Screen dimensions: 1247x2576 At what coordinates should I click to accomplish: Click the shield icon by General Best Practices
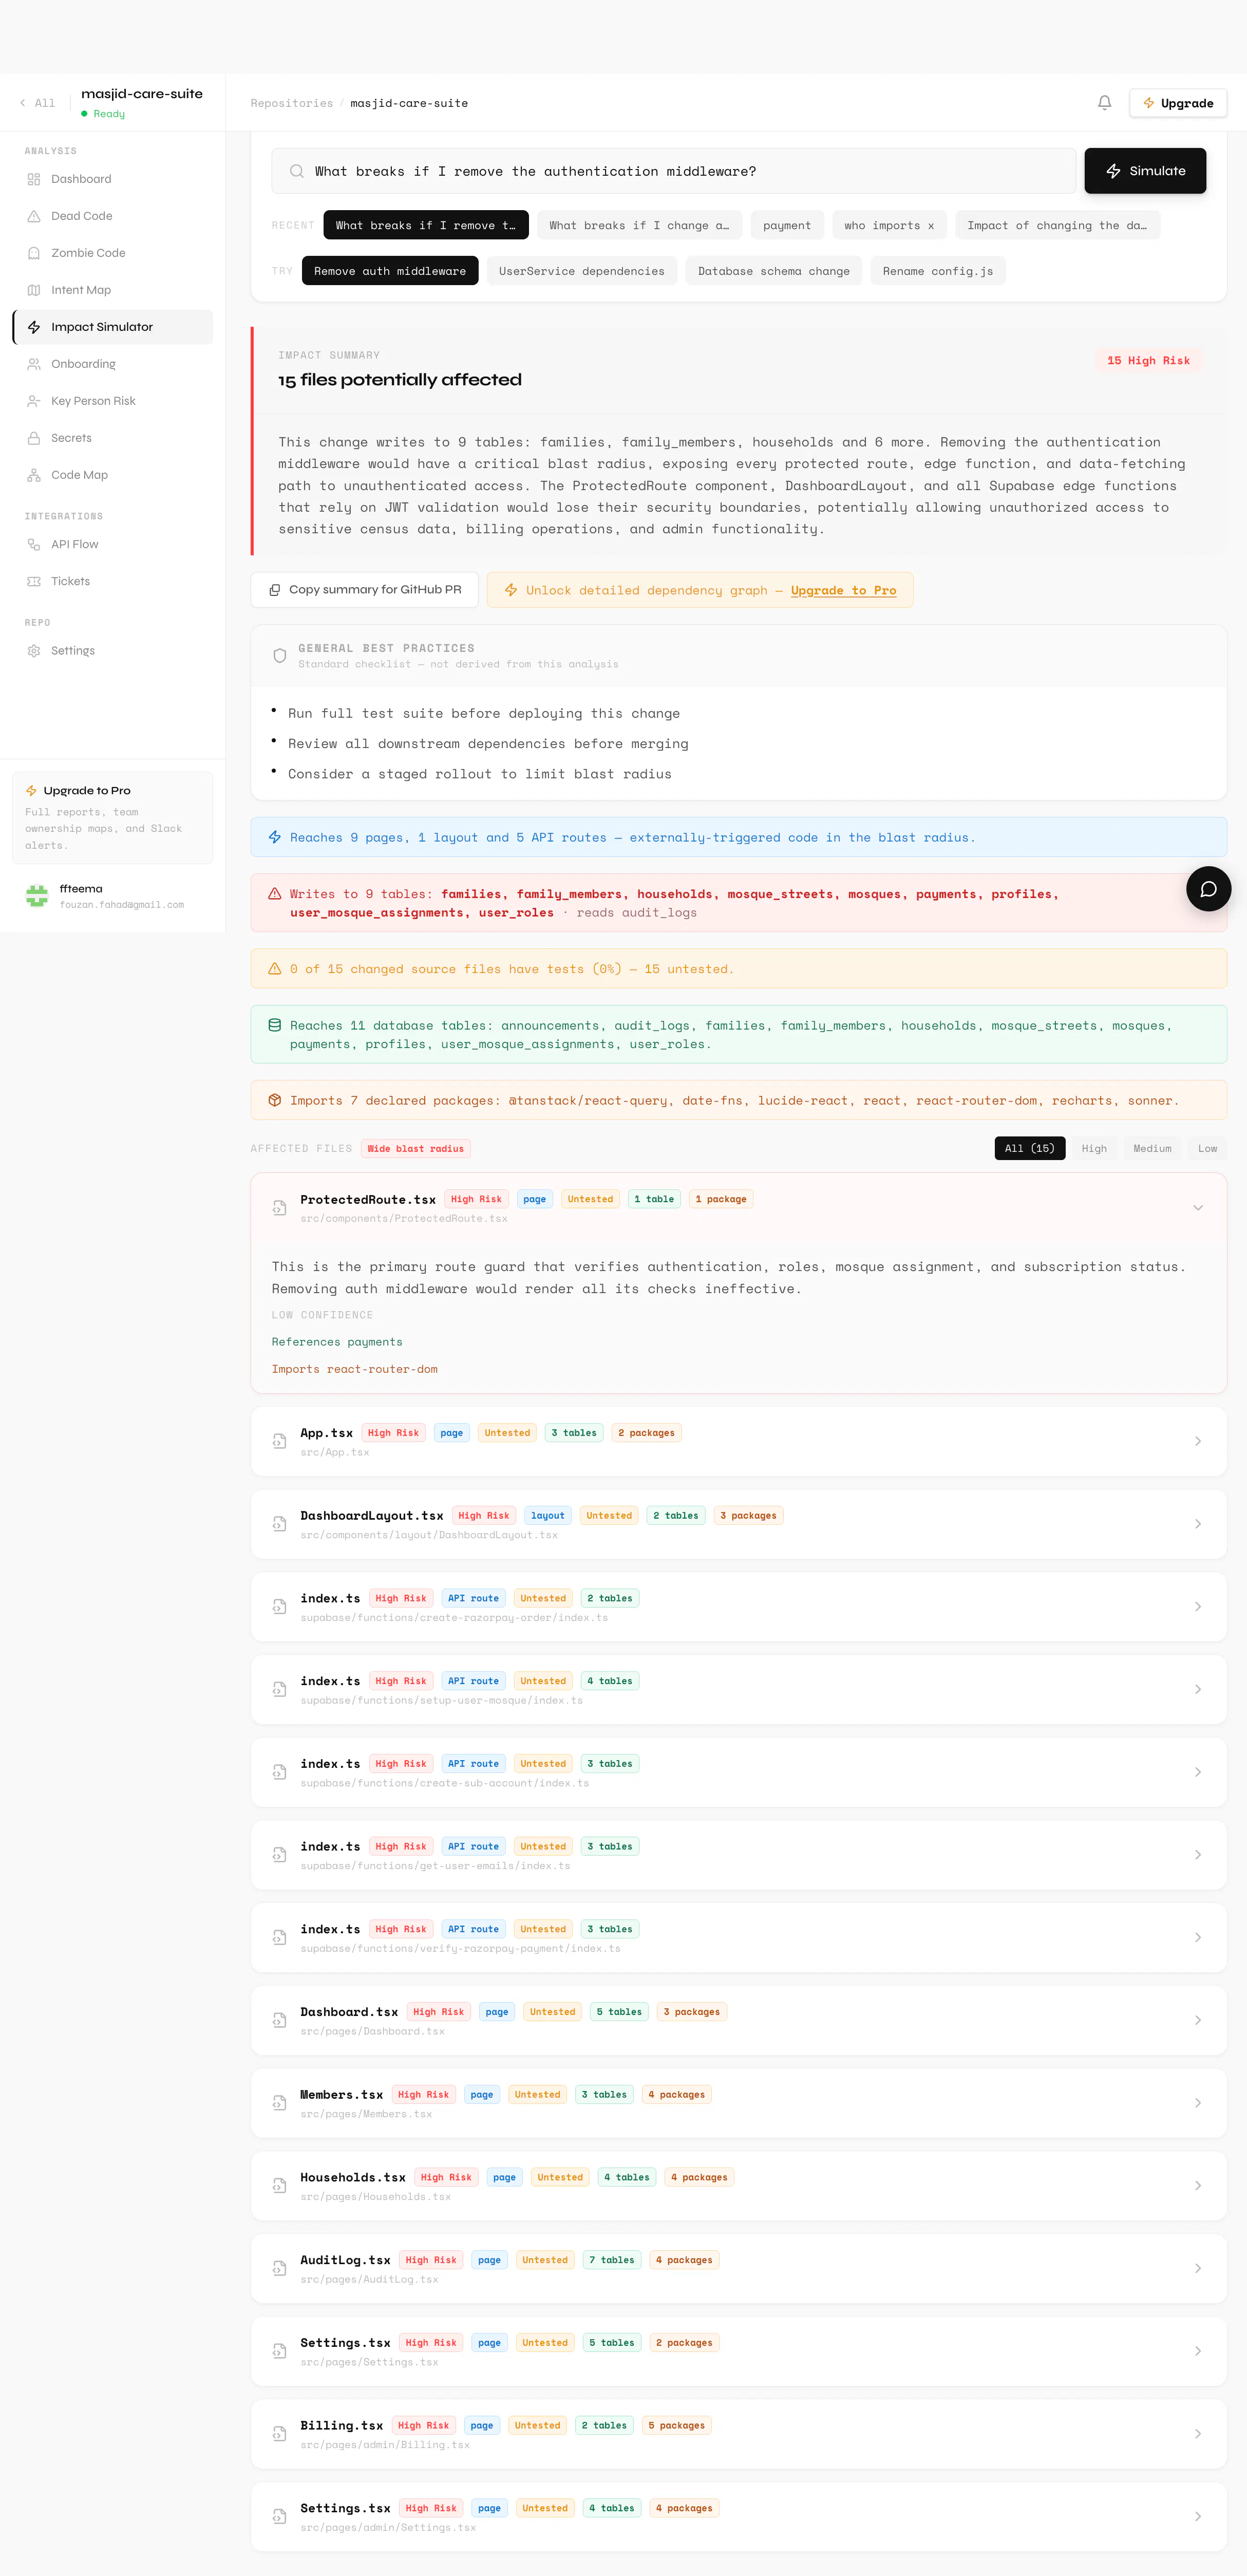pos(280,655)
